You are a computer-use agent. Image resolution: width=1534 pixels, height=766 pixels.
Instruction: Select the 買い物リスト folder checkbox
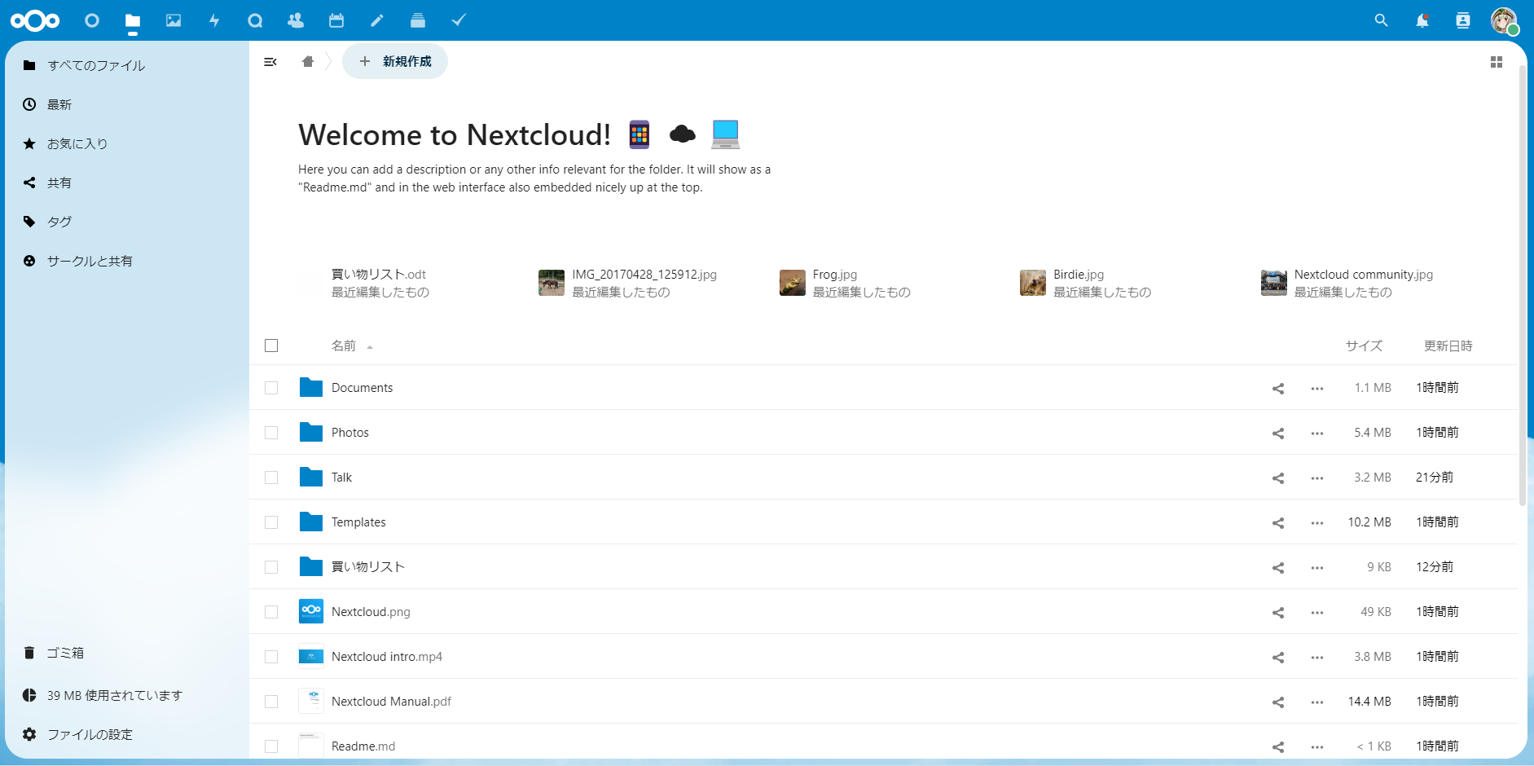click(x=271, y=567)
